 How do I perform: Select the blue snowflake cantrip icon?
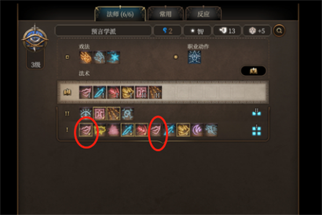click(113, 57)
